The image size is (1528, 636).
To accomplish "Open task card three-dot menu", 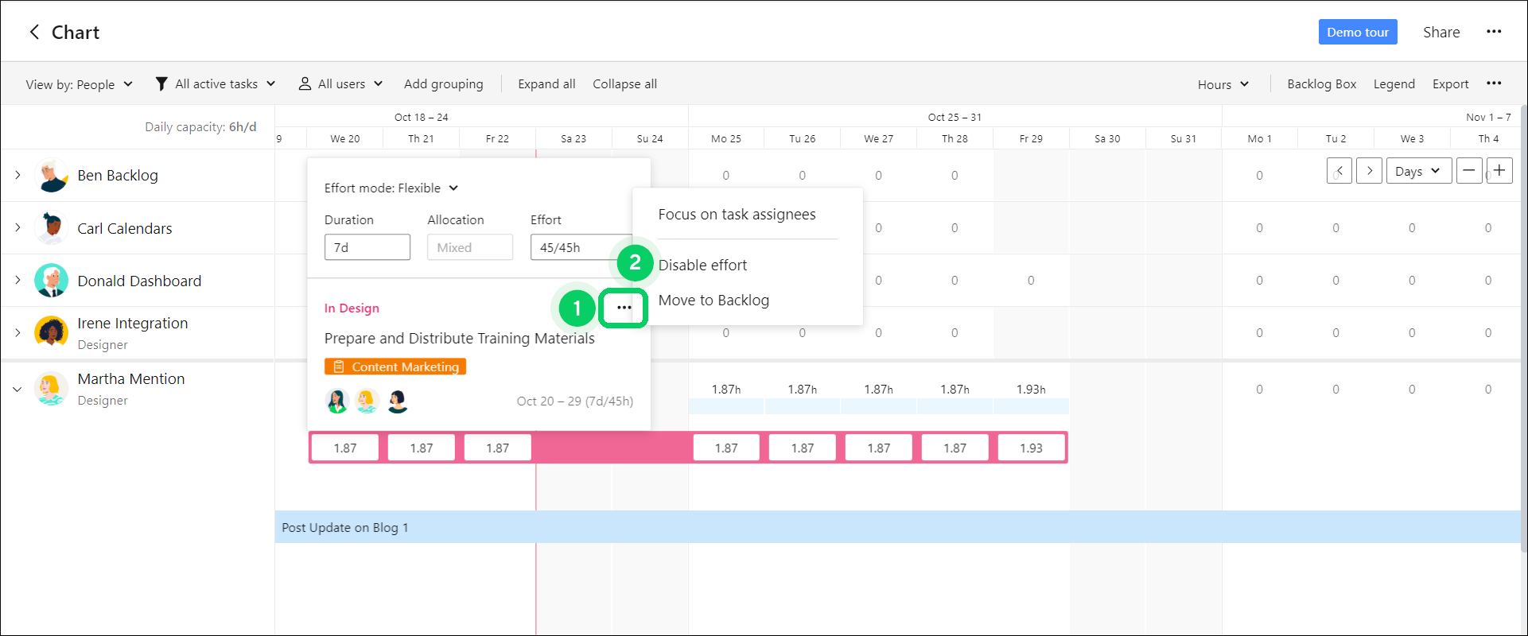I will [624, 308].
